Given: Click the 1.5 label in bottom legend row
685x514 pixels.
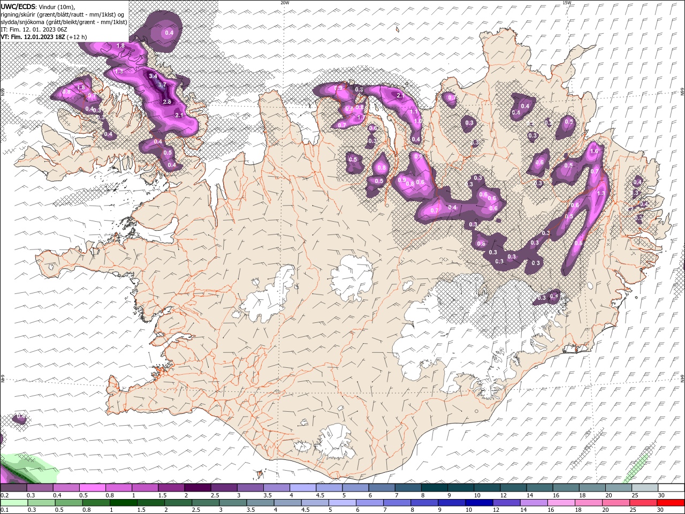Looking at the screenshot, I should (142, 510).
